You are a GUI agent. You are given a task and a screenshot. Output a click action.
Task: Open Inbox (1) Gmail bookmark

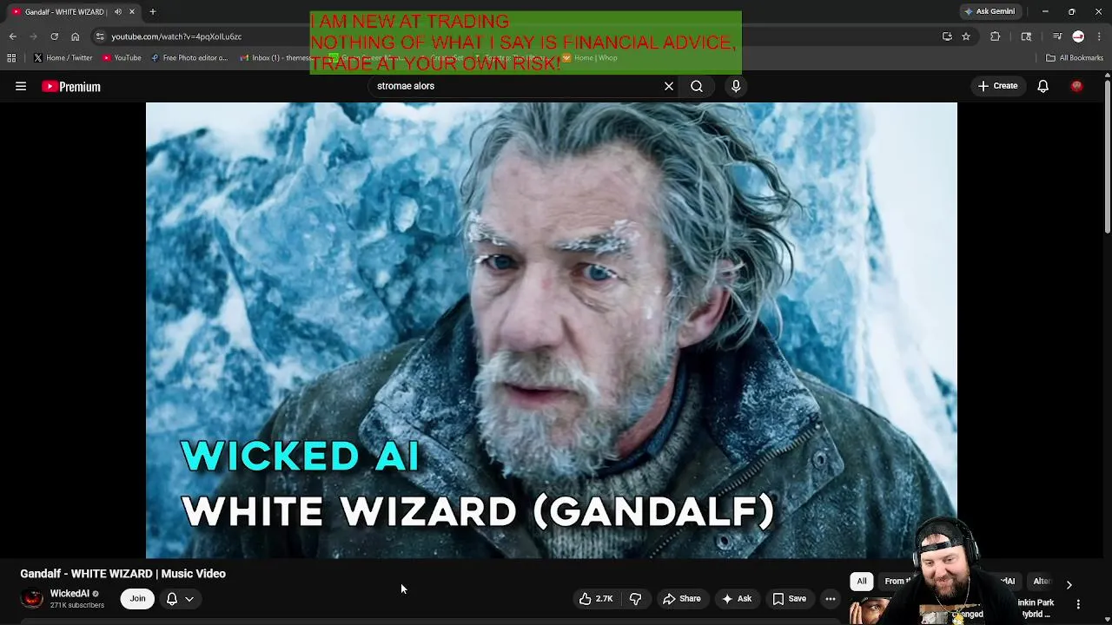click(x=275, y=58)
